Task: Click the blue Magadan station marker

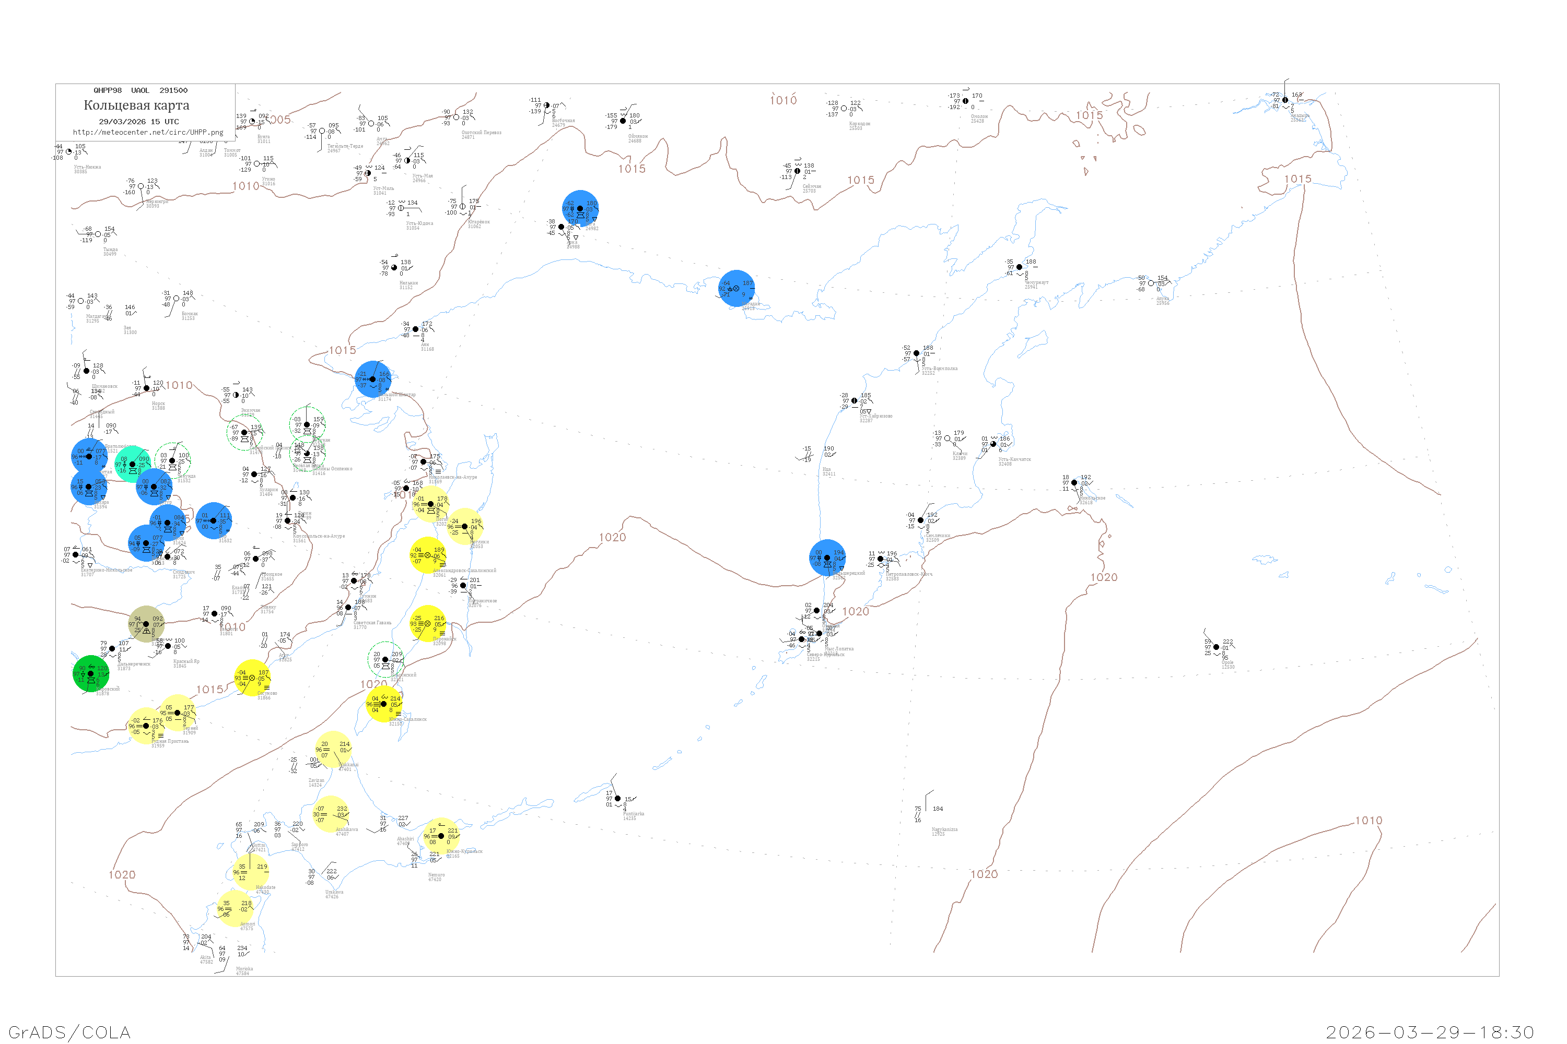Action: tap(736, 288)
